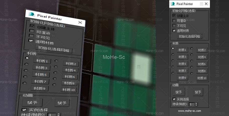Click 材质1 button in the upright panel
This screenshot has height=116, width=229.
(182, 50)
